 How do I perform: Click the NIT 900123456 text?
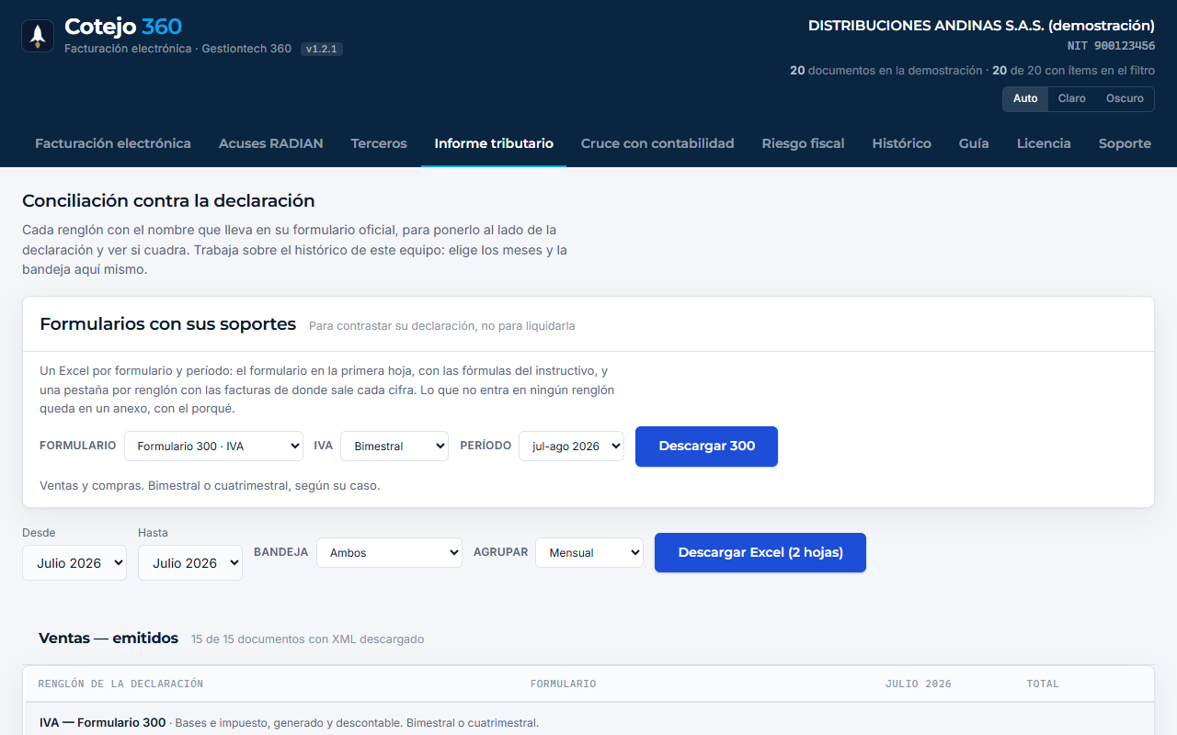1111,45
